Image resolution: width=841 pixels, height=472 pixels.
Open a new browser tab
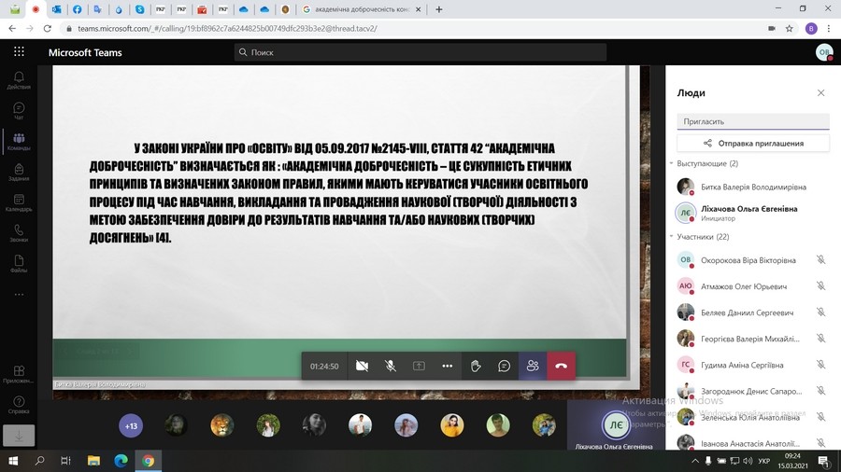(439, 9)
